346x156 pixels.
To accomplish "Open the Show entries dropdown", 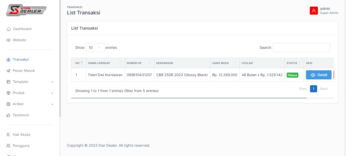I will 95,48.
